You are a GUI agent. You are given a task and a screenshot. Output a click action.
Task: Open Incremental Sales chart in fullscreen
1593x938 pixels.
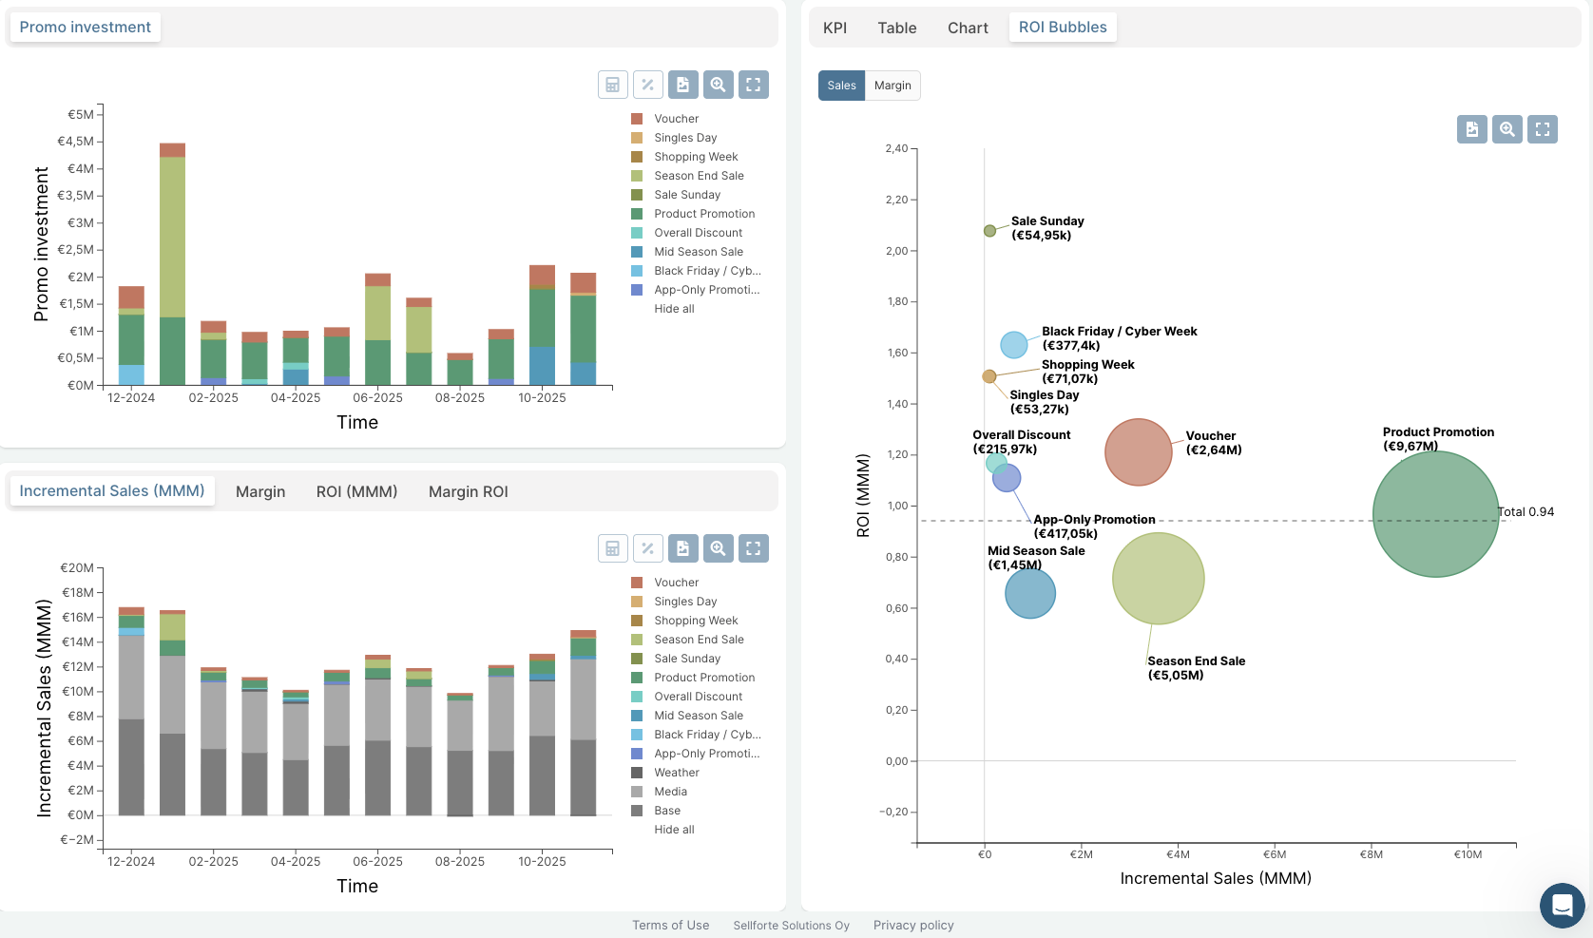754,548
